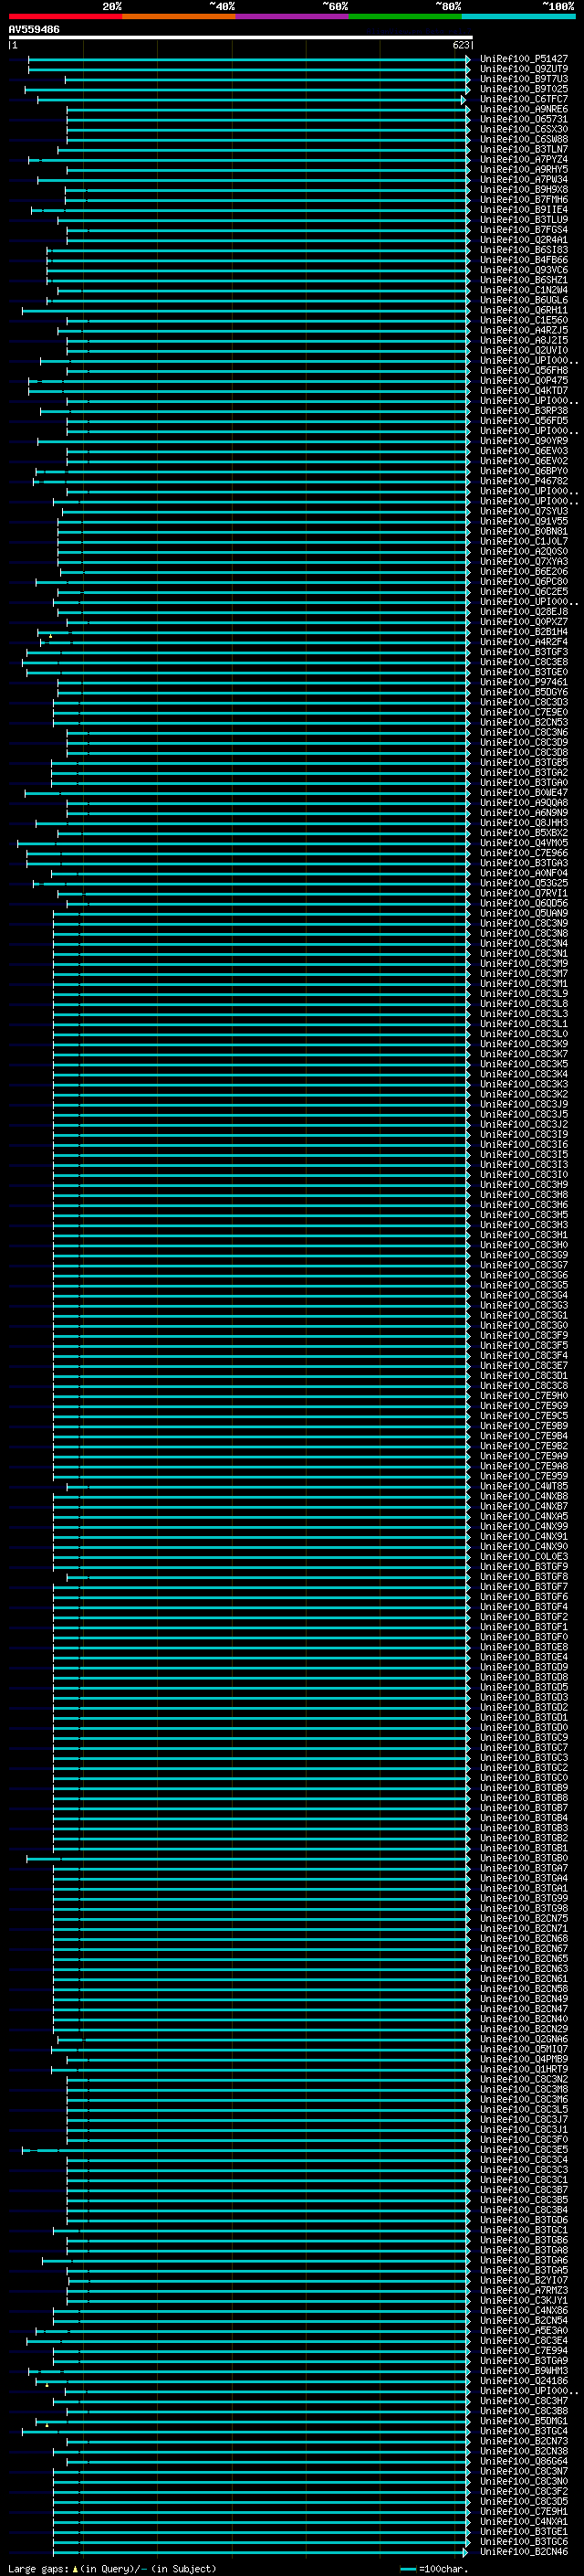This screenshot has height=2576, width=584.
Task: Click the UniRef100_C4NXA1 hit label
Action: tap(523, 2522)
